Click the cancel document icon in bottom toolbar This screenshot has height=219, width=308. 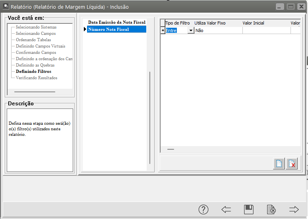[x=271, y=209]
